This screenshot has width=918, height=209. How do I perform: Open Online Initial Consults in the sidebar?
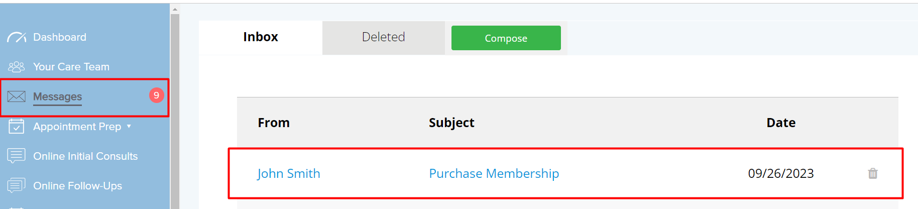tap(85, 156)
